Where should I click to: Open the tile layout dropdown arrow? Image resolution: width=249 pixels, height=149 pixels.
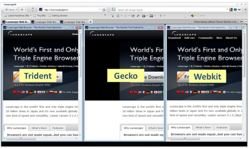[155, 16]
